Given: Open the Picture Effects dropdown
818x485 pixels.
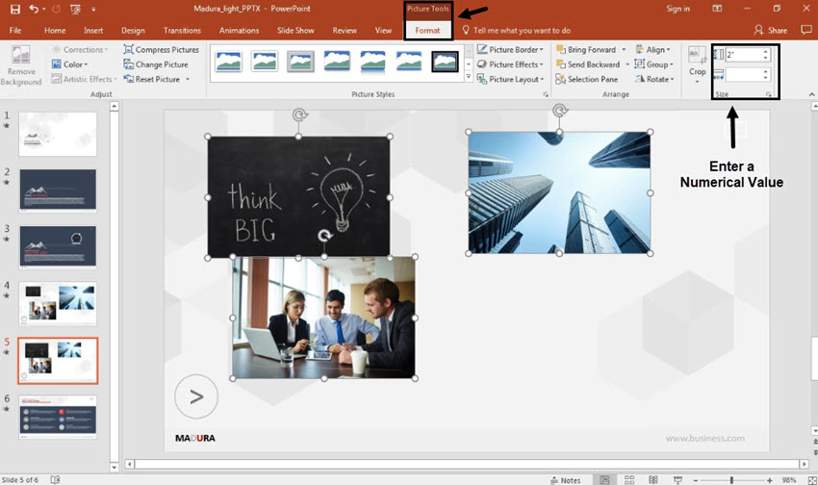Looking at the screenshot, I should pyautogui.click(x=510, y=64).
